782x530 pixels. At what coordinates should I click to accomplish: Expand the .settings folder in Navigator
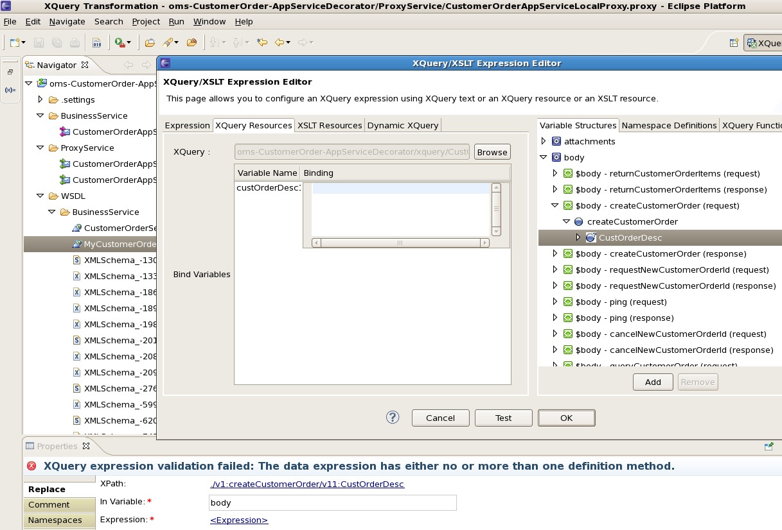pos(40,99)
